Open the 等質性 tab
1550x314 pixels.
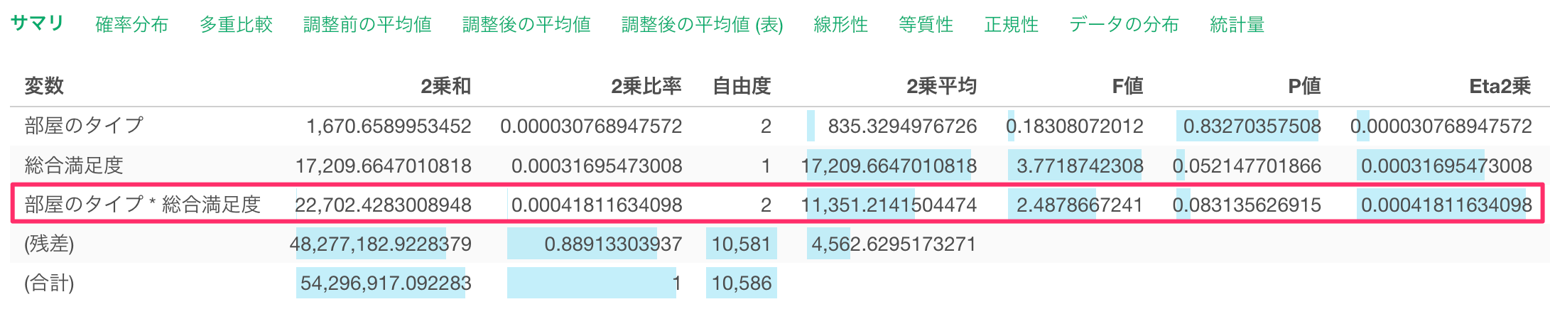(x=926, y=25)
